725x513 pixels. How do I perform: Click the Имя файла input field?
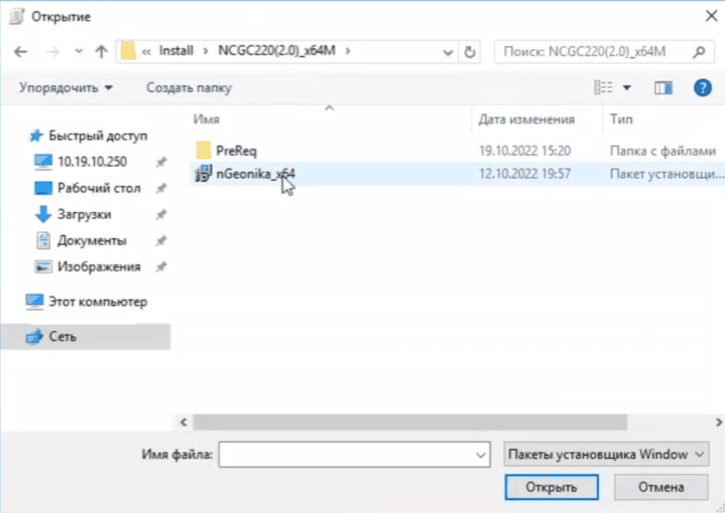354,454
